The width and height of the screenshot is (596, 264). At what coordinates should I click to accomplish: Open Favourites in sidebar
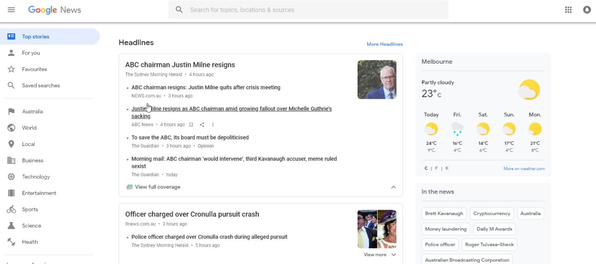pyautogui.click(x=34, y=69)
